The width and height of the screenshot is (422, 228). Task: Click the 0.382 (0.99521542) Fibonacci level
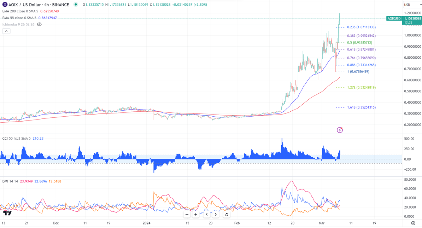point(361,36)
